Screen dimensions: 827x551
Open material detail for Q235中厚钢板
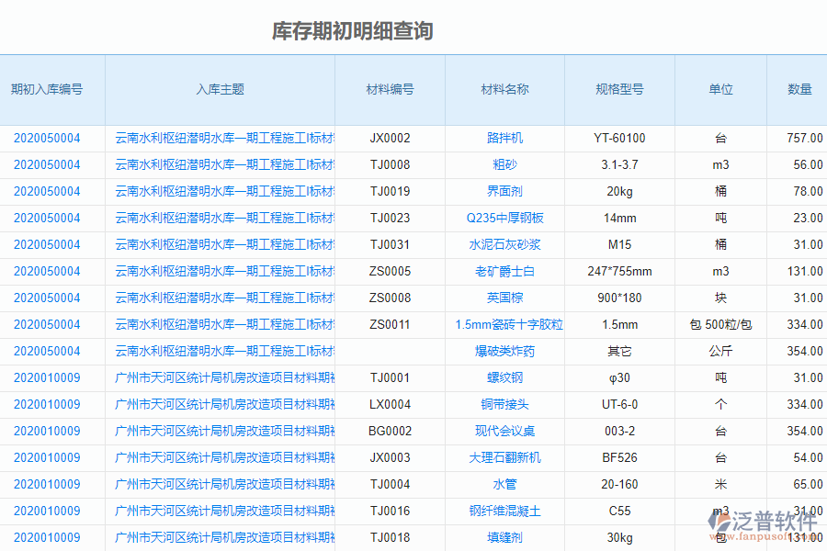[x=503, y=218]
